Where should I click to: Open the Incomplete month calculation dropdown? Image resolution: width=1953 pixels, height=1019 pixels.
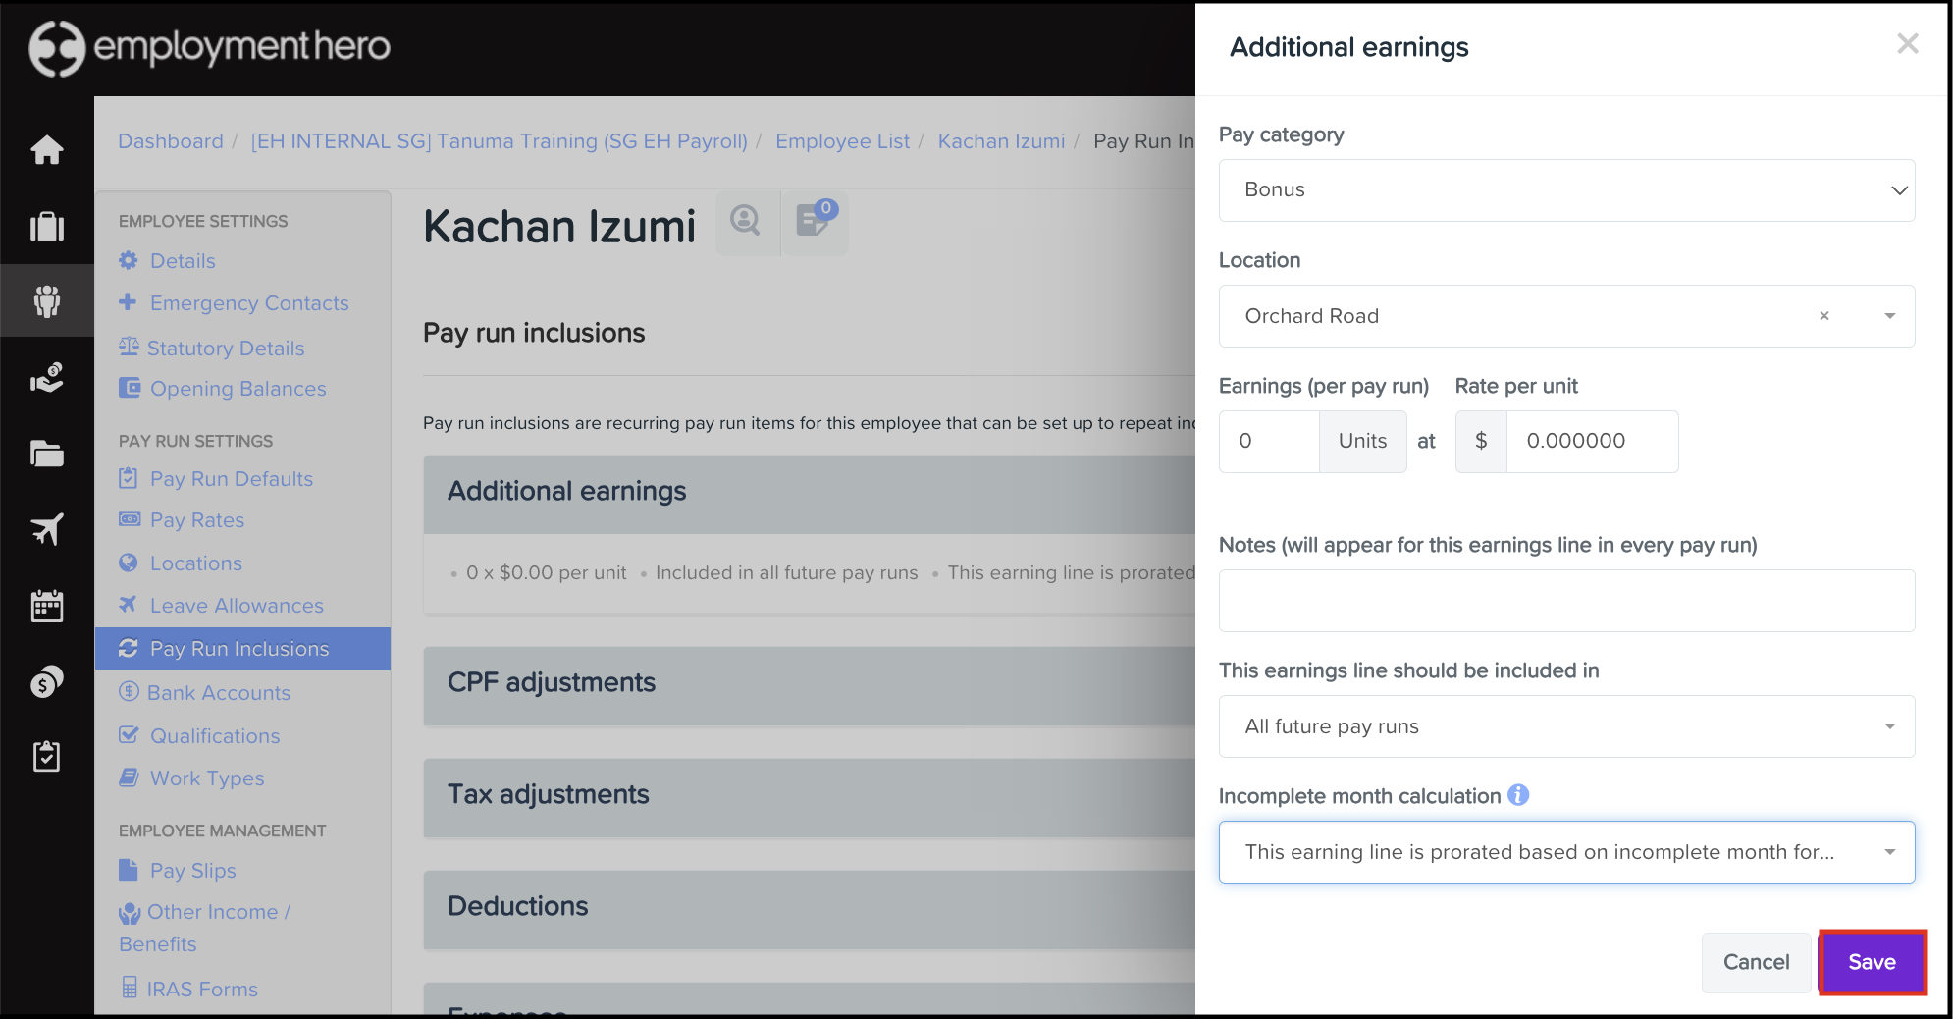pos(1566,852)
